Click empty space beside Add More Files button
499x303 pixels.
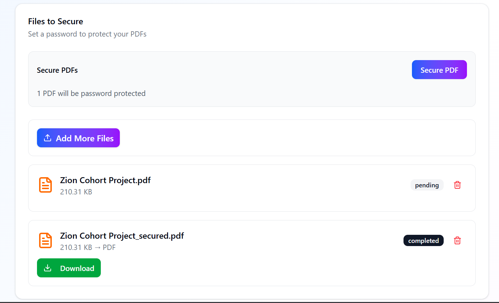coord(282,138)
